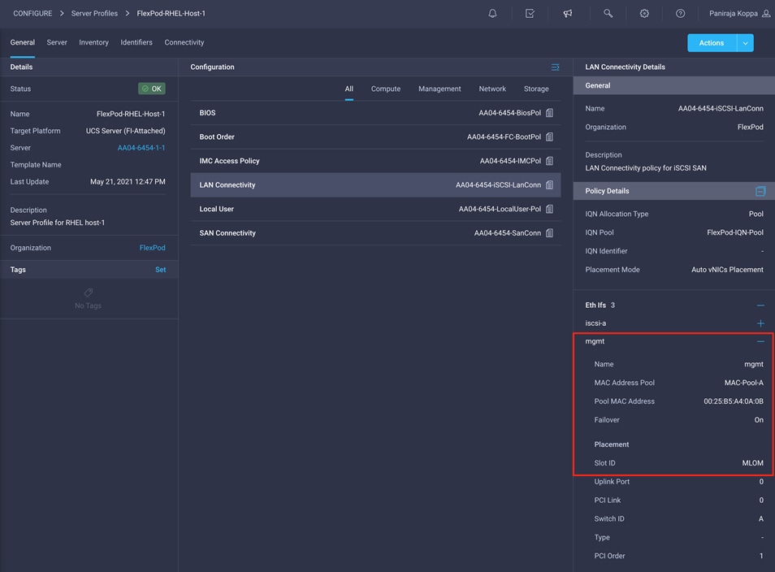Switch to the General tab

click(22, 42)
